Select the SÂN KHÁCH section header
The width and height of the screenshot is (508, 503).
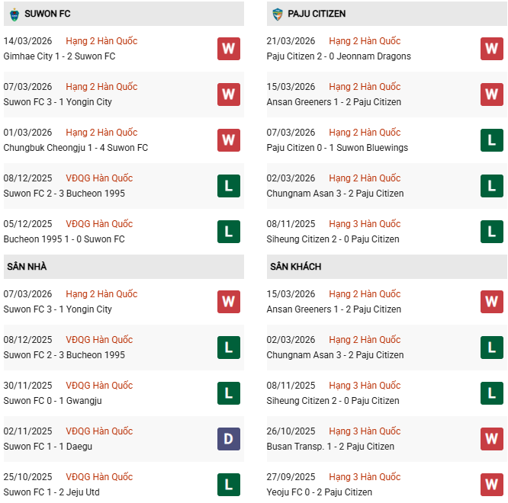295,267
